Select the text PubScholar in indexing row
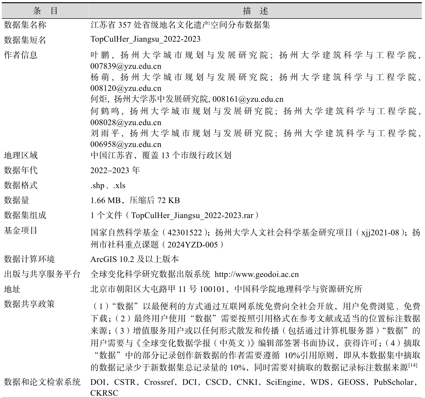This screenshot has height=398, width=425. tap(394, 382)
